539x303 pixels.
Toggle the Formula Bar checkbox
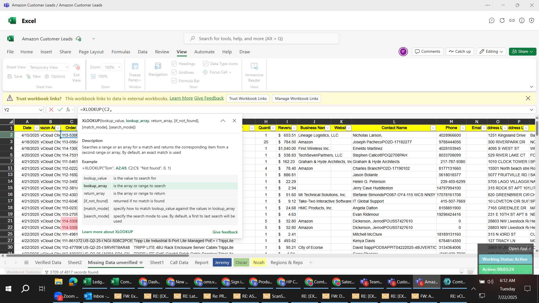(174, 81)
